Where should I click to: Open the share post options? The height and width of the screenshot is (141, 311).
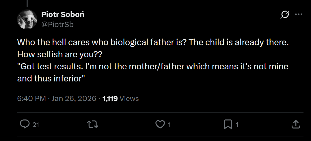[x=295, y=124]
